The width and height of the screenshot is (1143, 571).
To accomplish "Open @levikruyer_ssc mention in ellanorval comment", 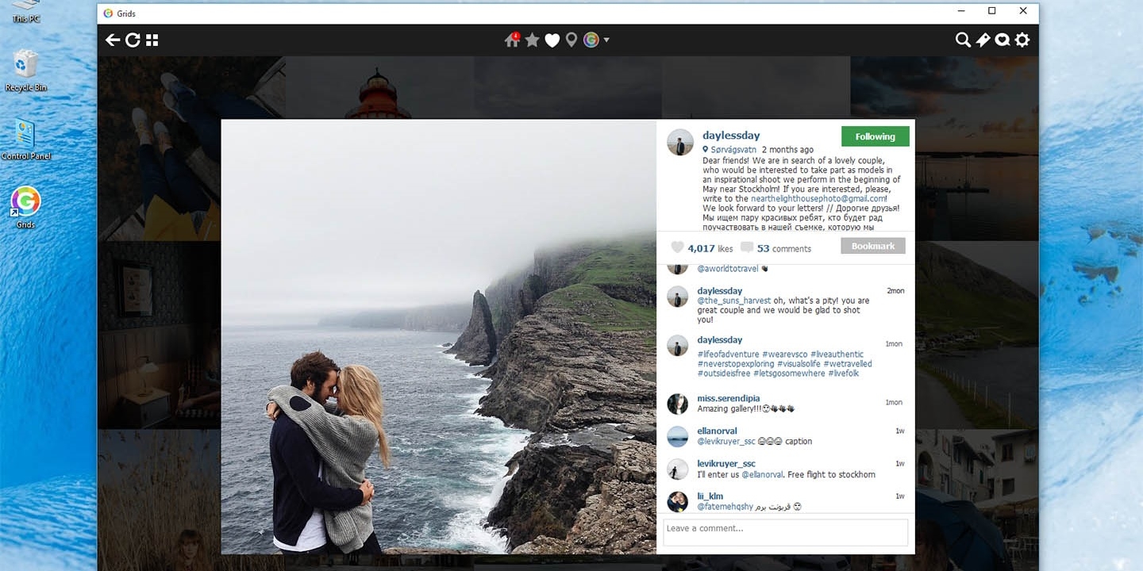I will tap(726, 441).
